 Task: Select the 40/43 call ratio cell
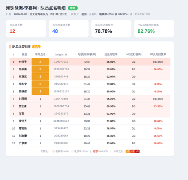pyautogui.click(x=87, y=143)
